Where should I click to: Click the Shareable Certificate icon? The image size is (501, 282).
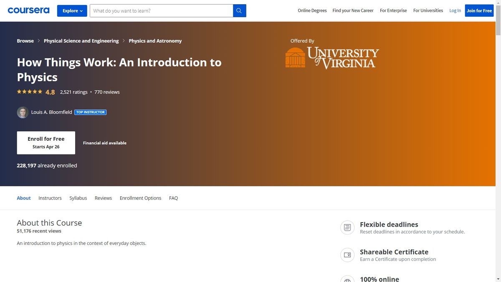[347, 255]
